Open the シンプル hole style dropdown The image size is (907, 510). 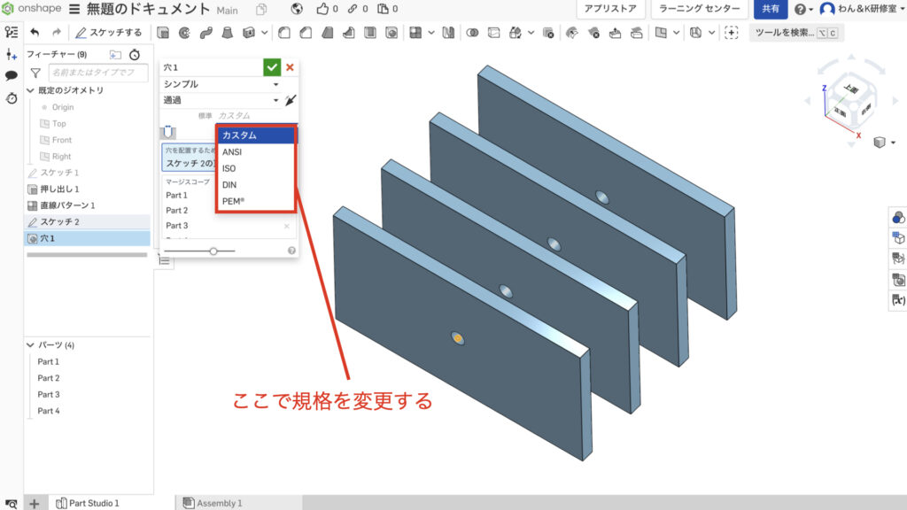[221, 84]
